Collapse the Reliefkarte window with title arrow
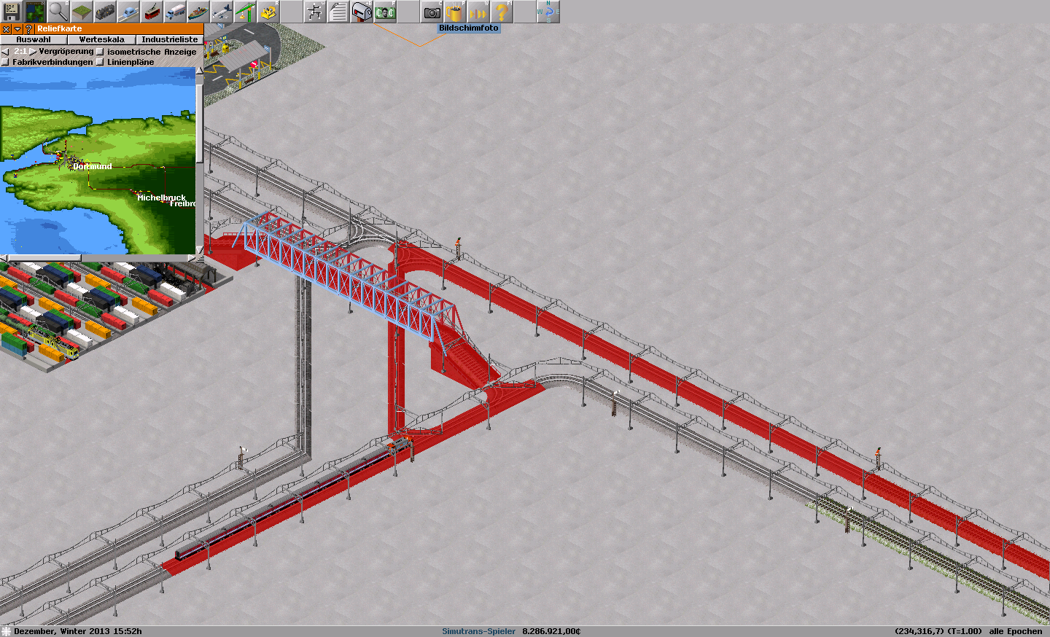 17,29
